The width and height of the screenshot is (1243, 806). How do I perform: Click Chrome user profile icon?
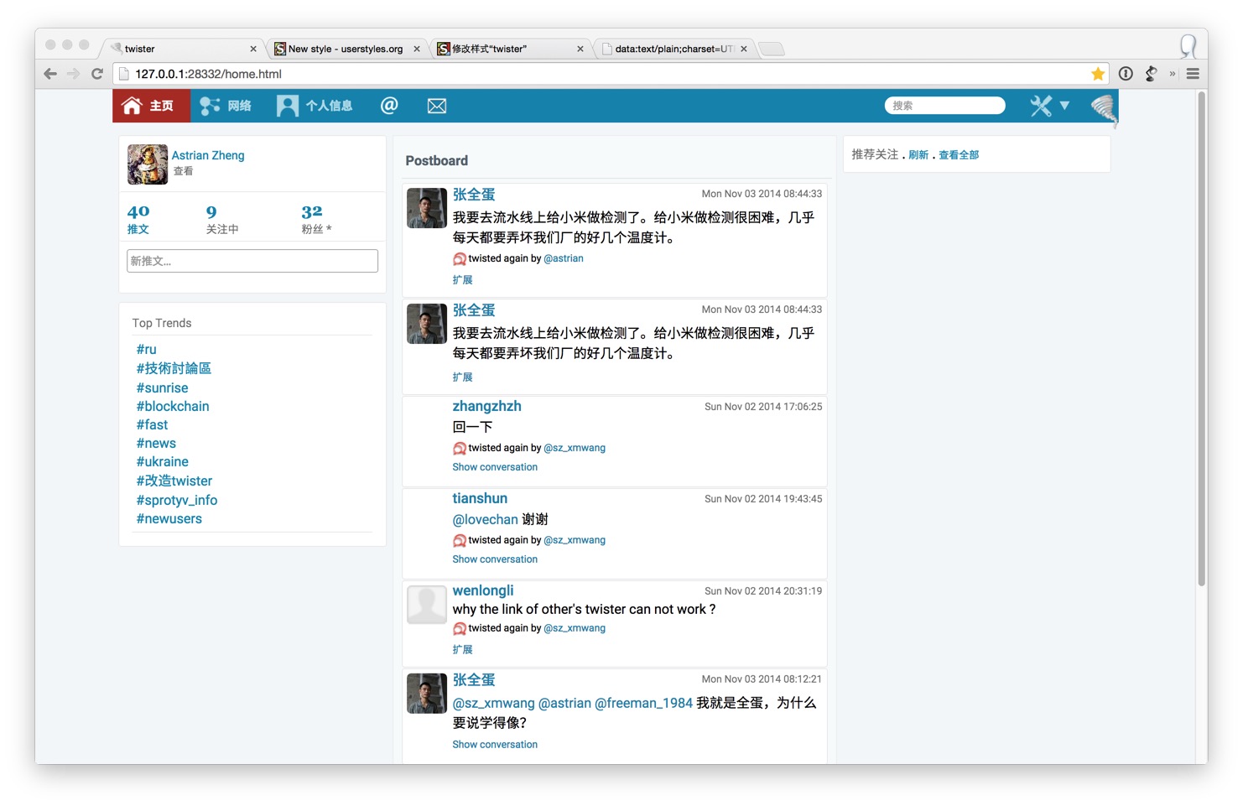(x=1188, y=46)
